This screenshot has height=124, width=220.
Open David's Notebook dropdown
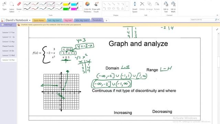pyautogui.click(x=30, y=20)
